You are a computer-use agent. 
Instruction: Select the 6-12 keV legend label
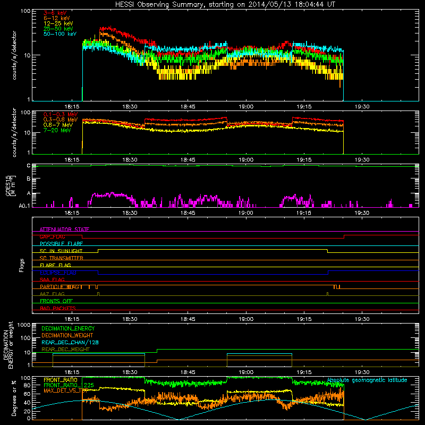coord(57,18)
